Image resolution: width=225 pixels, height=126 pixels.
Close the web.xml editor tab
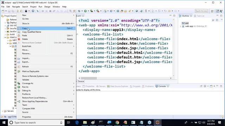point(83,16)
